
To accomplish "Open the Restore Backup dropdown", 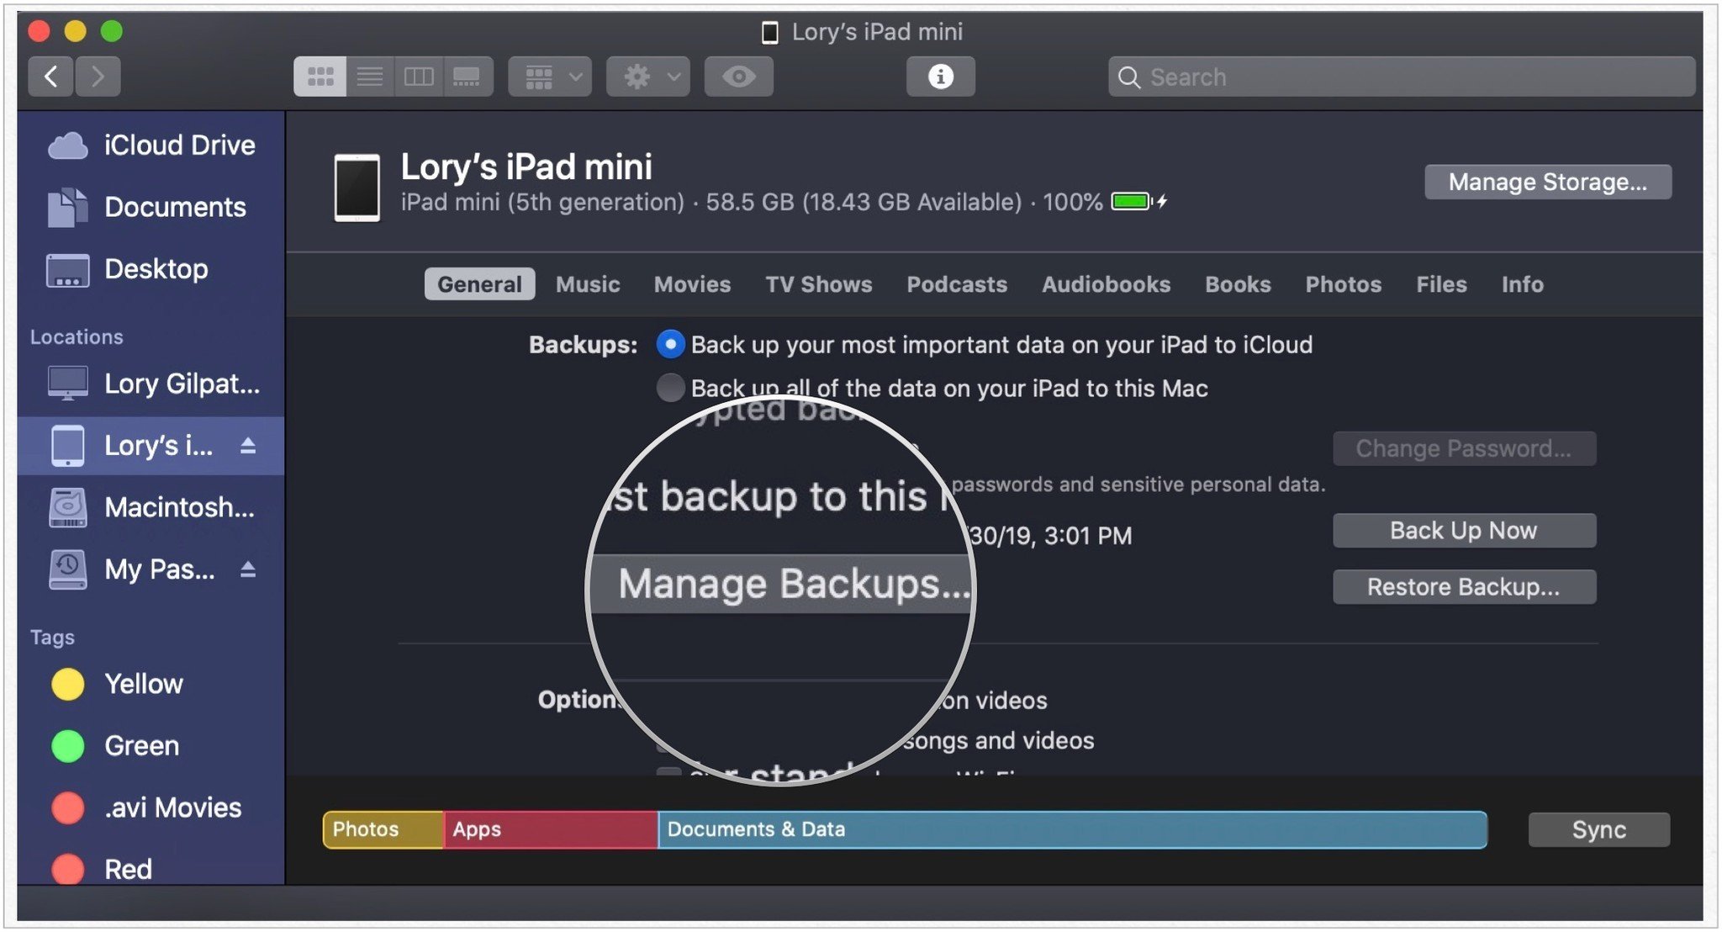I will pos(1464,585).
